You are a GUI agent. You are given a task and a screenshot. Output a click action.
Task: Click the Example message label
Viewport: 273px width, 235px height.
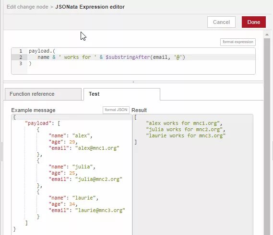click(x=33, y=110)
